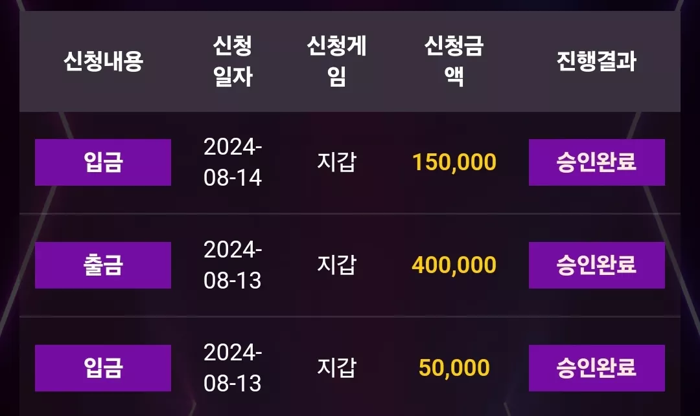Click the 2024-08-13 date in withdrawal row

(233, 265)
